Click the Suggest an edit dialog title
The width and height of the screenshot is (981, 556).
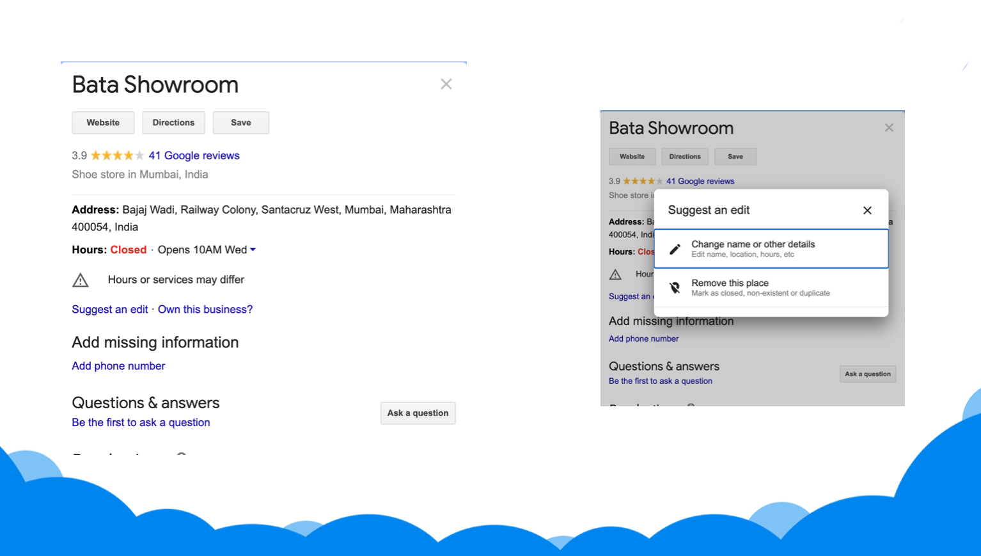709,210
